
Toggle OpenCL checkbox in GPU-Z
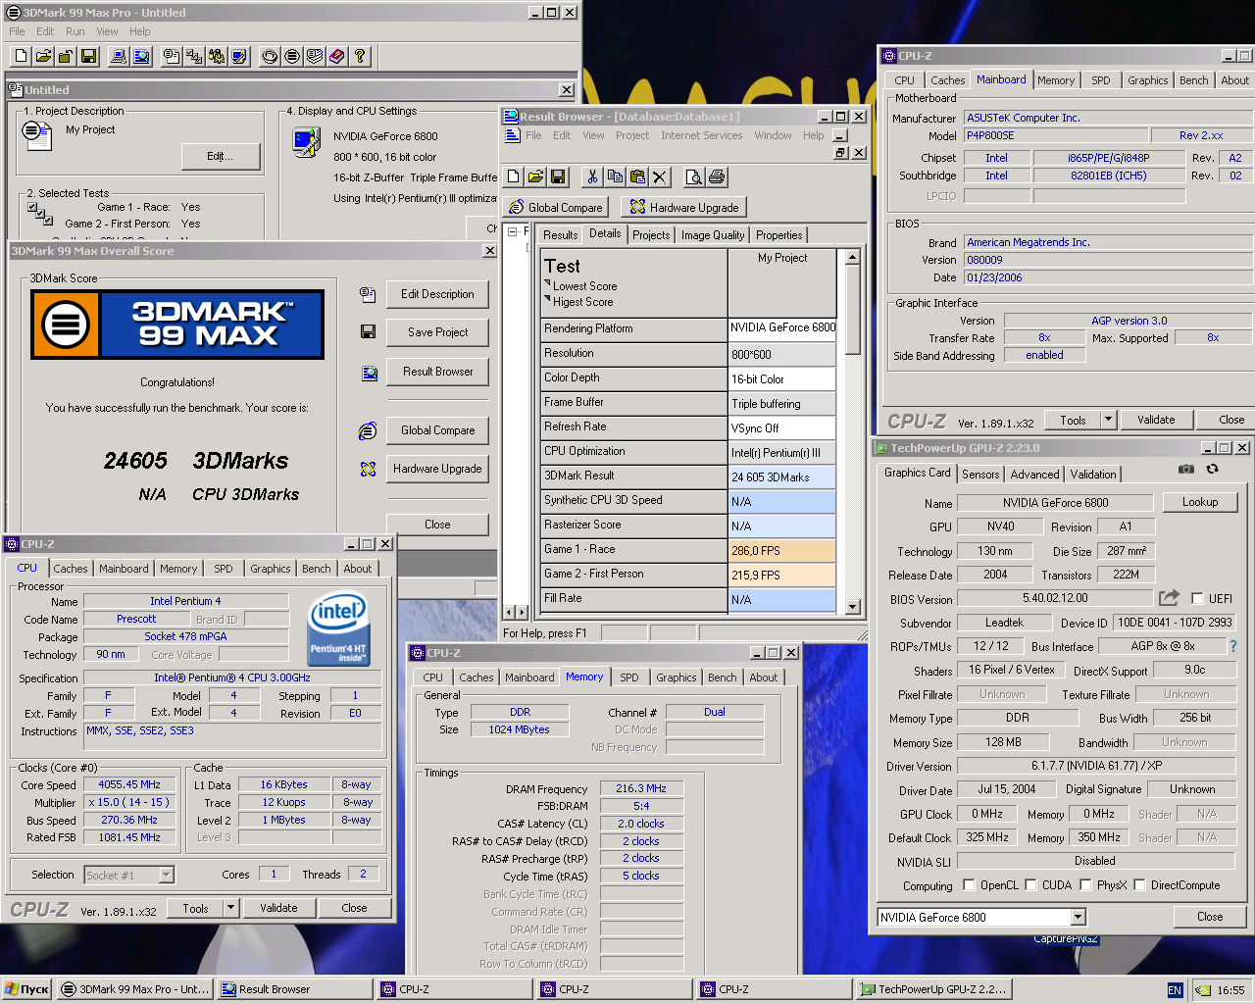[970, 884]
